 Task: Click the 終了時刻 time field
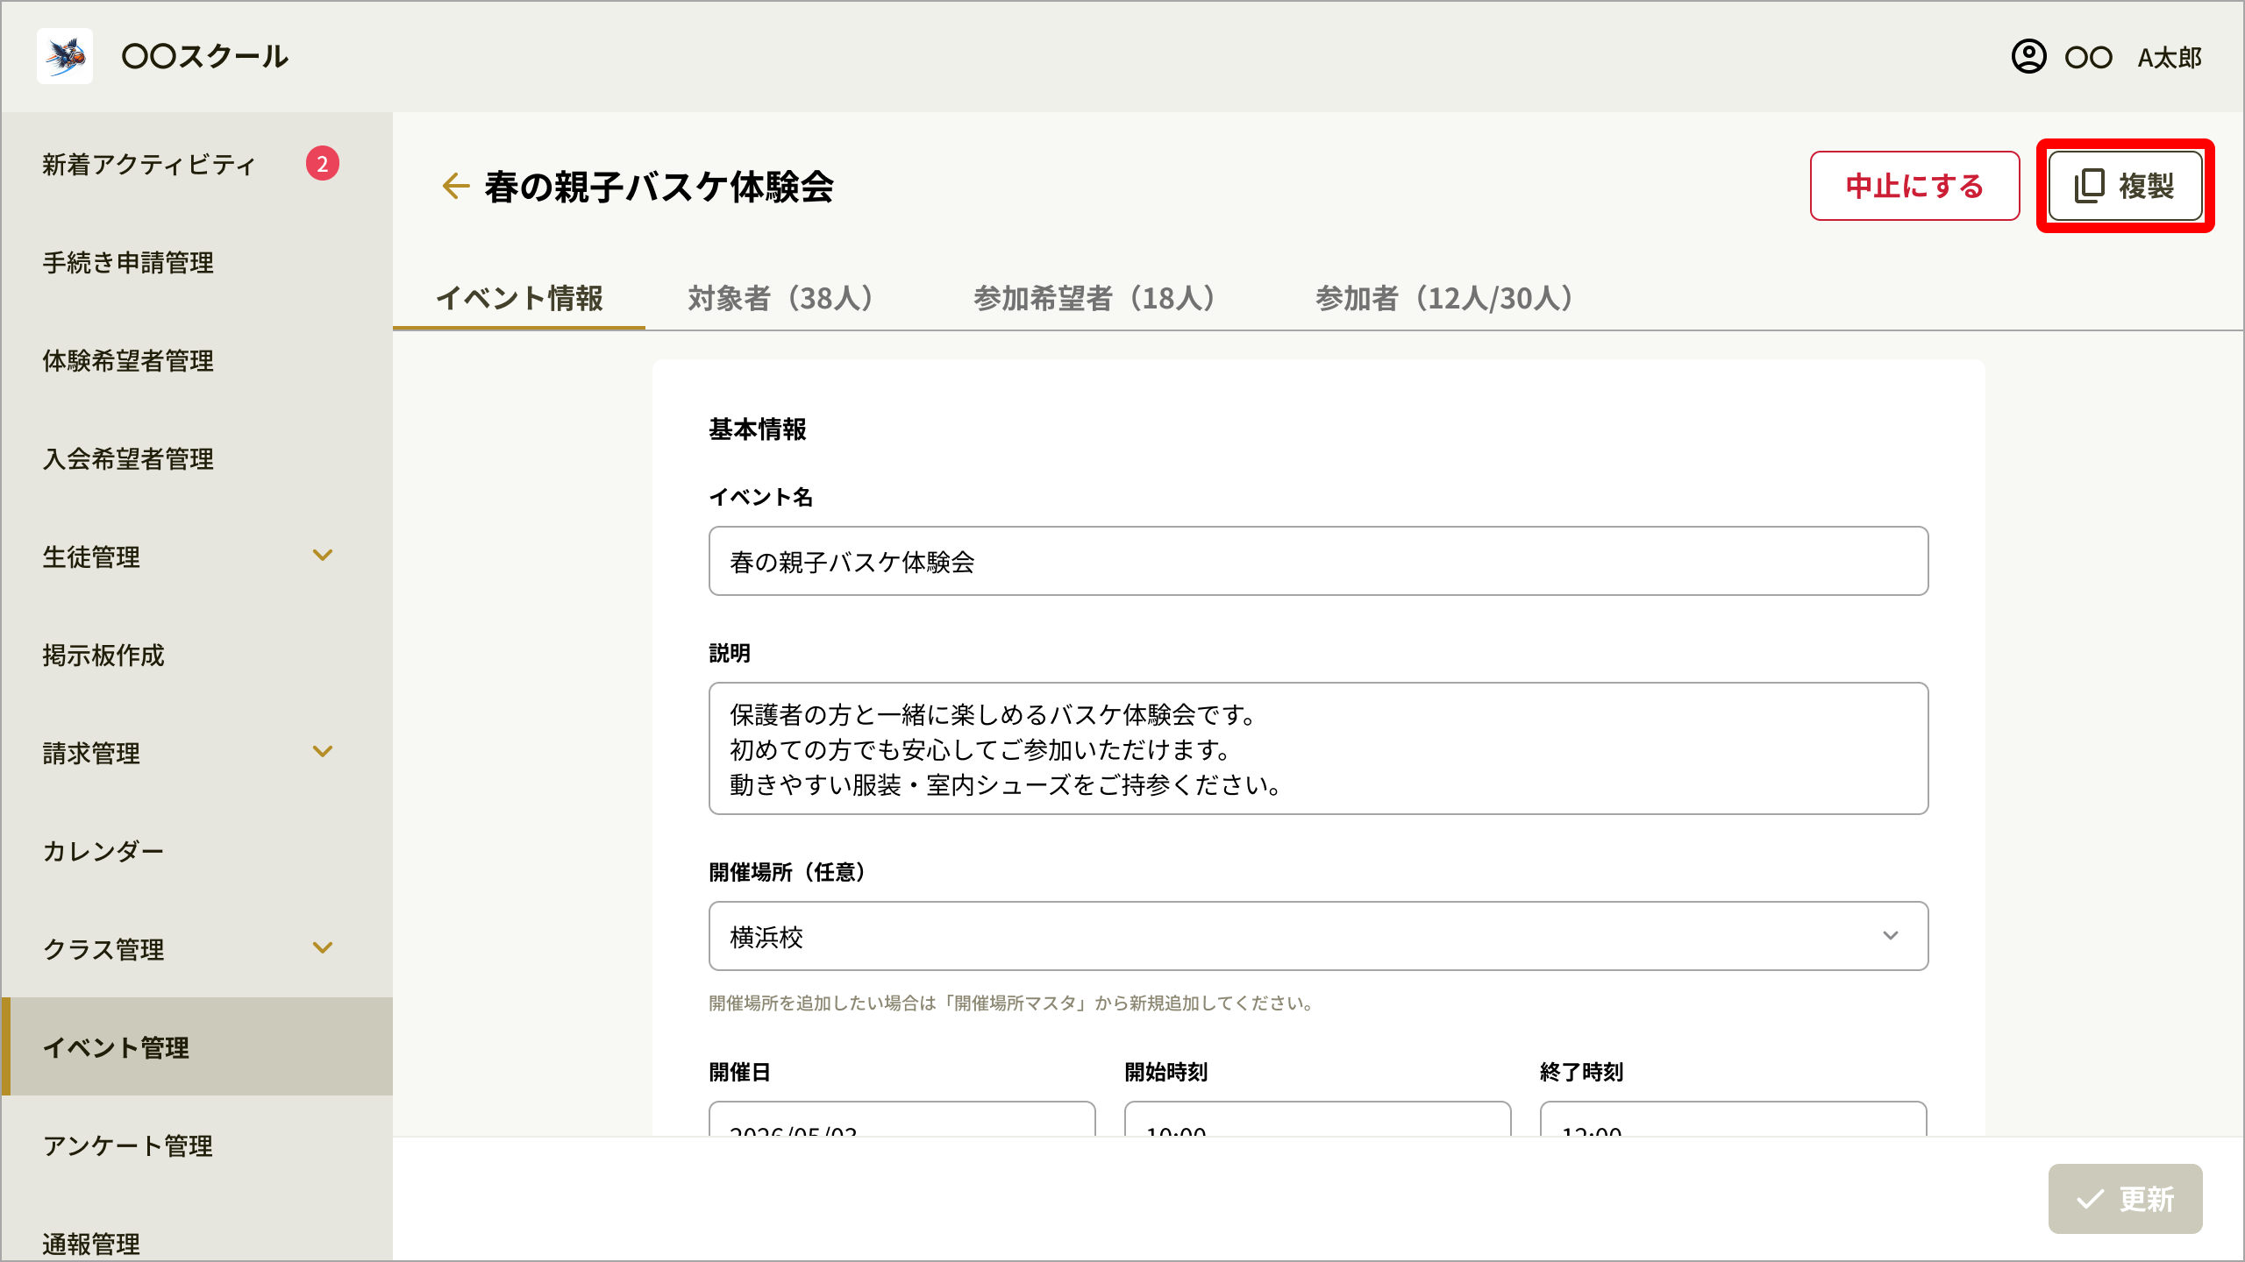(x=1733, y=1119)
